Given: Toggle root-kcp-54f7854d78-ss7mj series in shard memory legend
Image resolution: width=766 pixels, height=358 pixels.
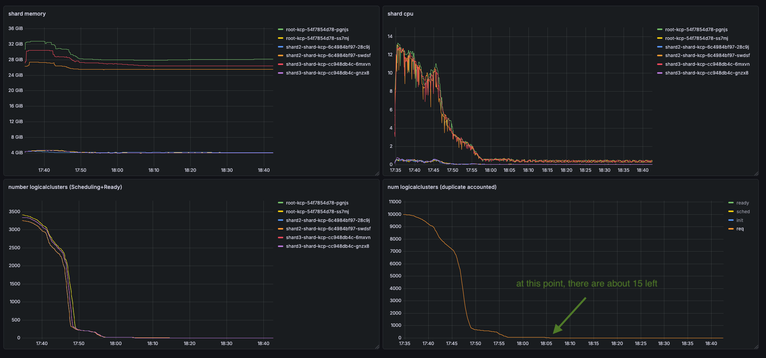Looking at the screenshot, I should point(318,38).
